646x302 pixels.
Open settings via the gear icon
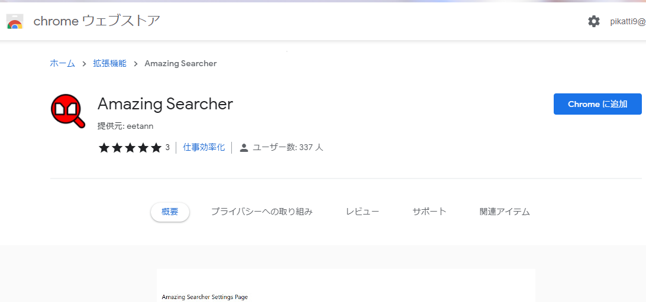[594, 21]
